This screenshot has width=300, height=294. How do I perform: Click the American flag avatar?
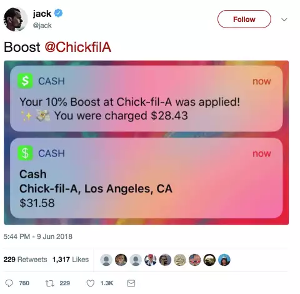point(194,260)
